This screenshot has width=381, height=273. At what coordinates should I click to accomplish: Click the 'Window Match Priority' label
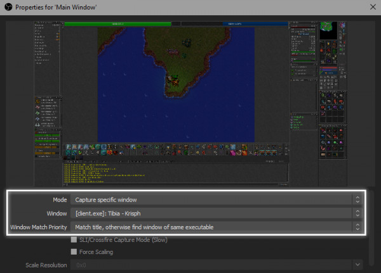tap(38, 227)
